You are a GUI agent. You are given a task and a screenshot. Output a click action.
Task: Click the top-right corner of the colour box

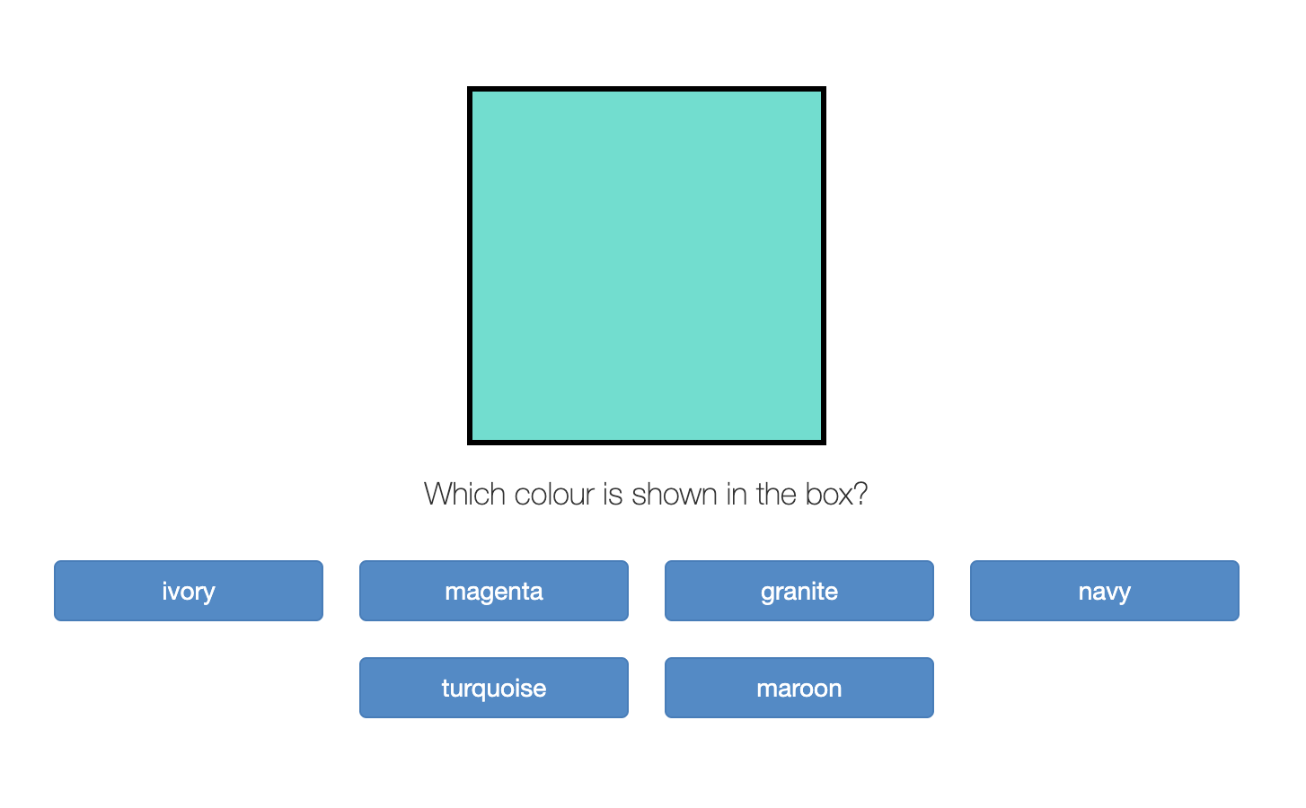pos(824,89)
